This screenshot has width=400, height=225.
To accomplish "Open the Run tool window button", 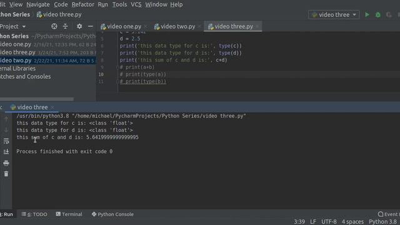I will [7, 214].
